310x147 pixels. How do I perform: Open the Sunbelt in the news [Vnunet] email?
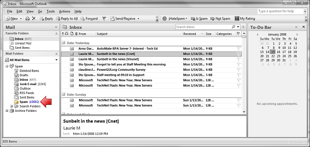[x=151, y=59]
